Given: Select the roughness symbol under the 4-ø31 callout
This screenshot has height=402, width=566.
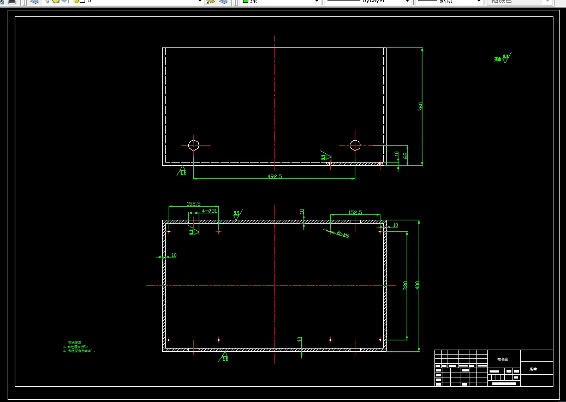Looking at the screenshot, I should [194, 231].
